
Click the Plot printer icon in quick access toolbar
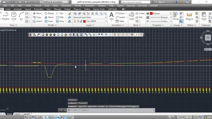click(x=26, y=2)
